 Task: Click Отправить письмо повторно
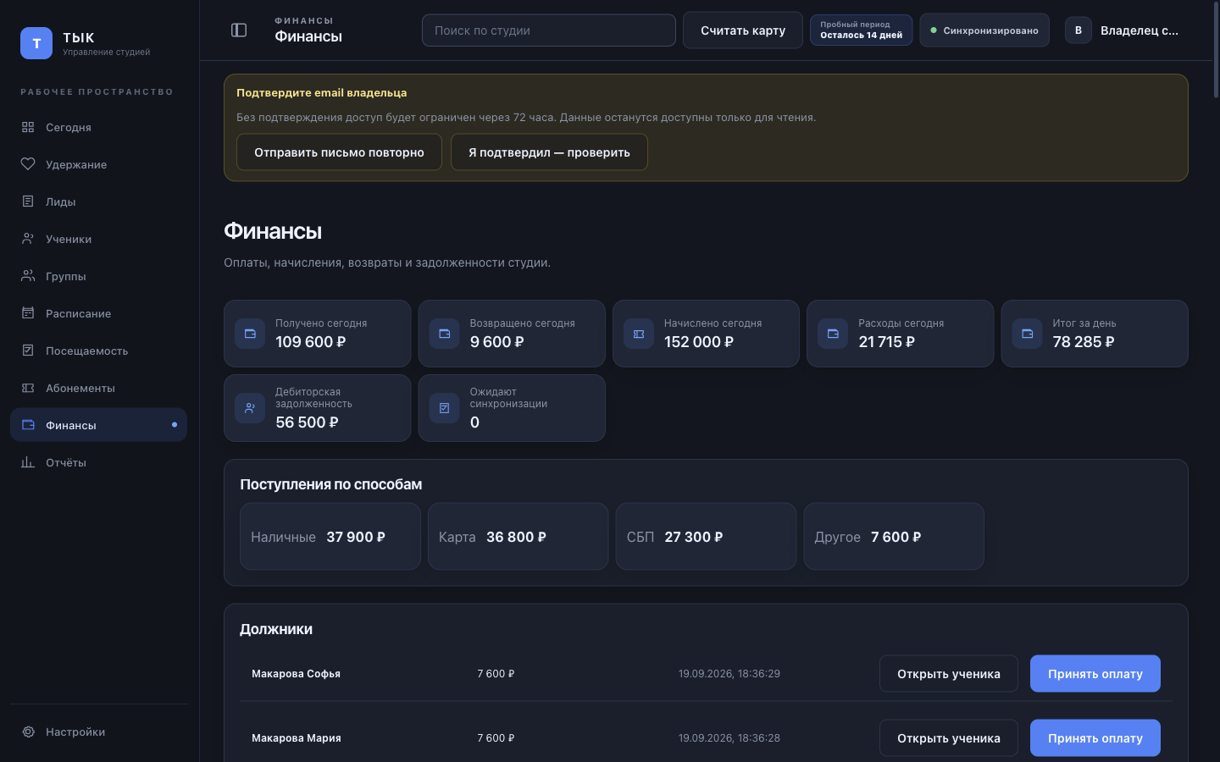tap(339, 152)
